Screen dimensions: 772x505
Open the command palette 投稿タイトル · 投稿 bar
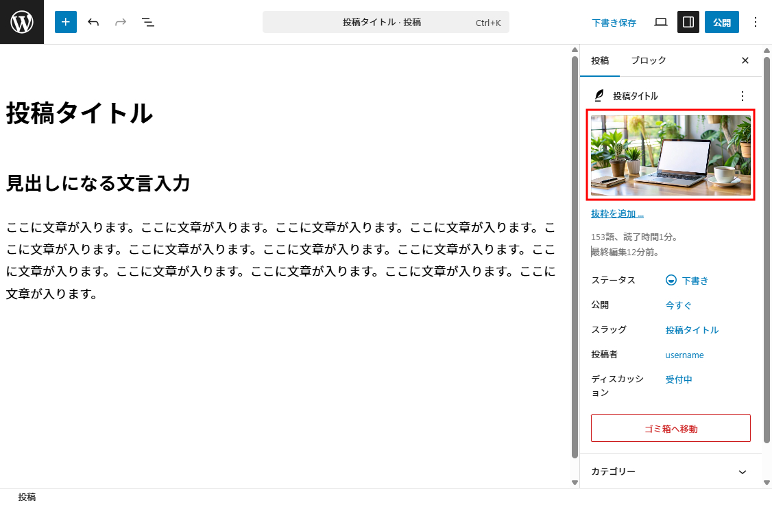[385, 22]
